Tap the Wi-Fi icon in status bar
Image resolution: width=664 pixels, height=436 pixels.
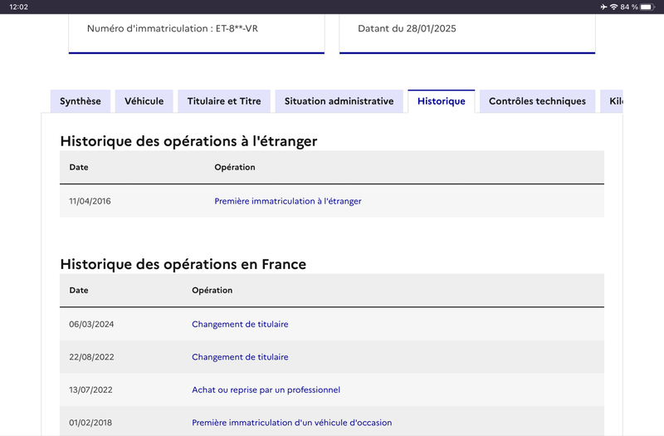pyautogui.click(x=613, y=7)
